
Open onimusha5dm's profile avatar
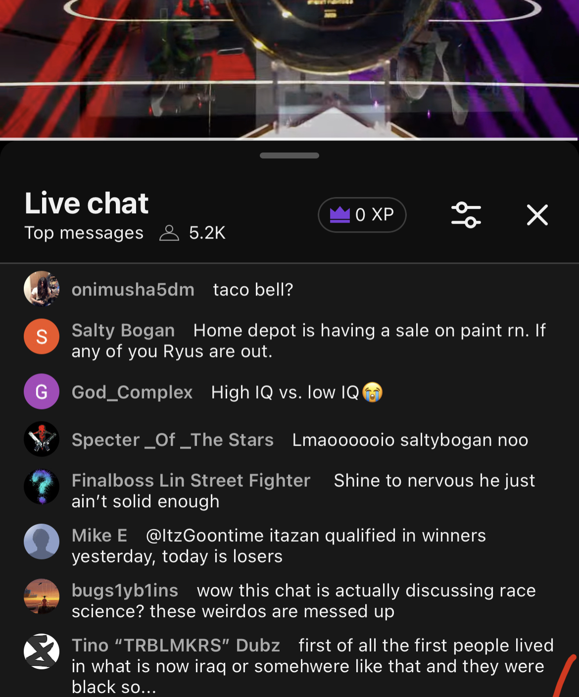click(x=42, y=289)
